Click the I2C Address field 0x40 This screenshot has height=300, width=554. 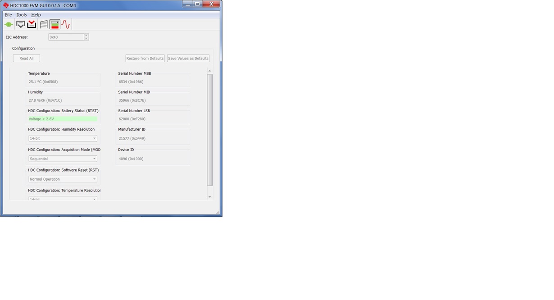tap(66, 37)
